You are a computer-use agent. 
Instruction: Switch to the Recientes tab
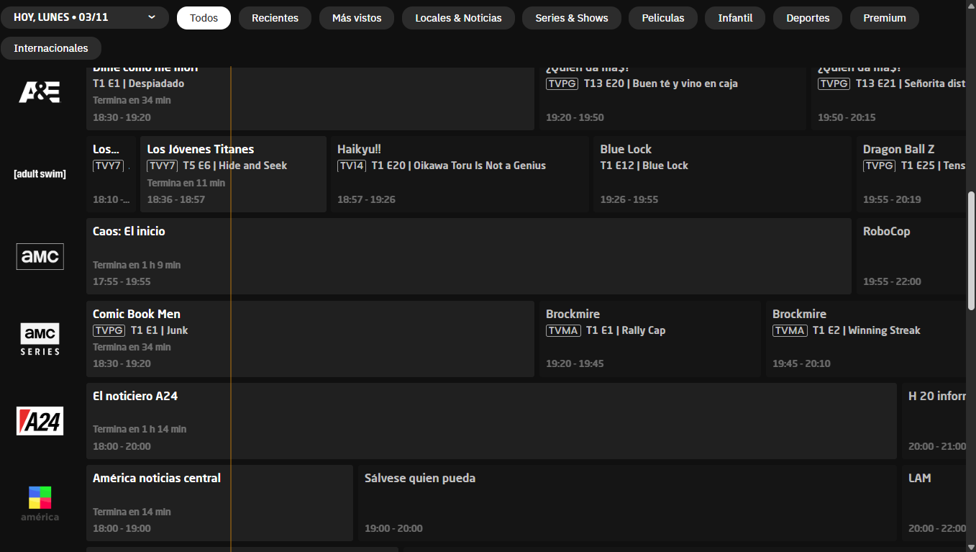point(275,18)
